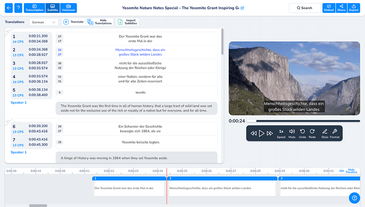Click the red playhead on the timeline

click(x=167, y=186)
